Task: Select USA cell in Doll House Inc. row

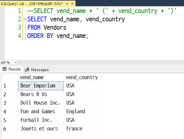Action: [x=83, y=103]
